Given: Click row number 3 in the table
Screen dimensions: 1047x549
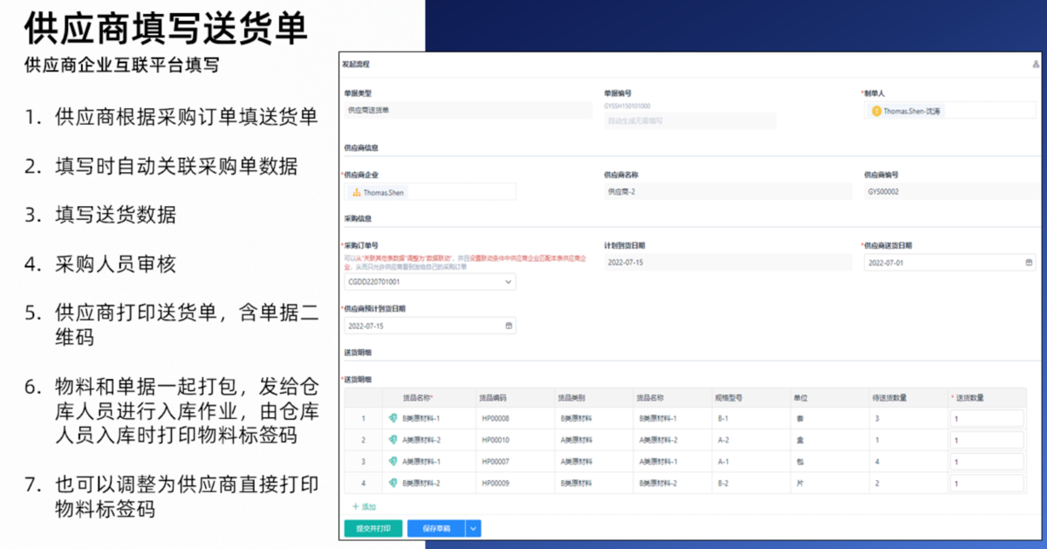Looking at the screenshot, I should click(363, 462).
